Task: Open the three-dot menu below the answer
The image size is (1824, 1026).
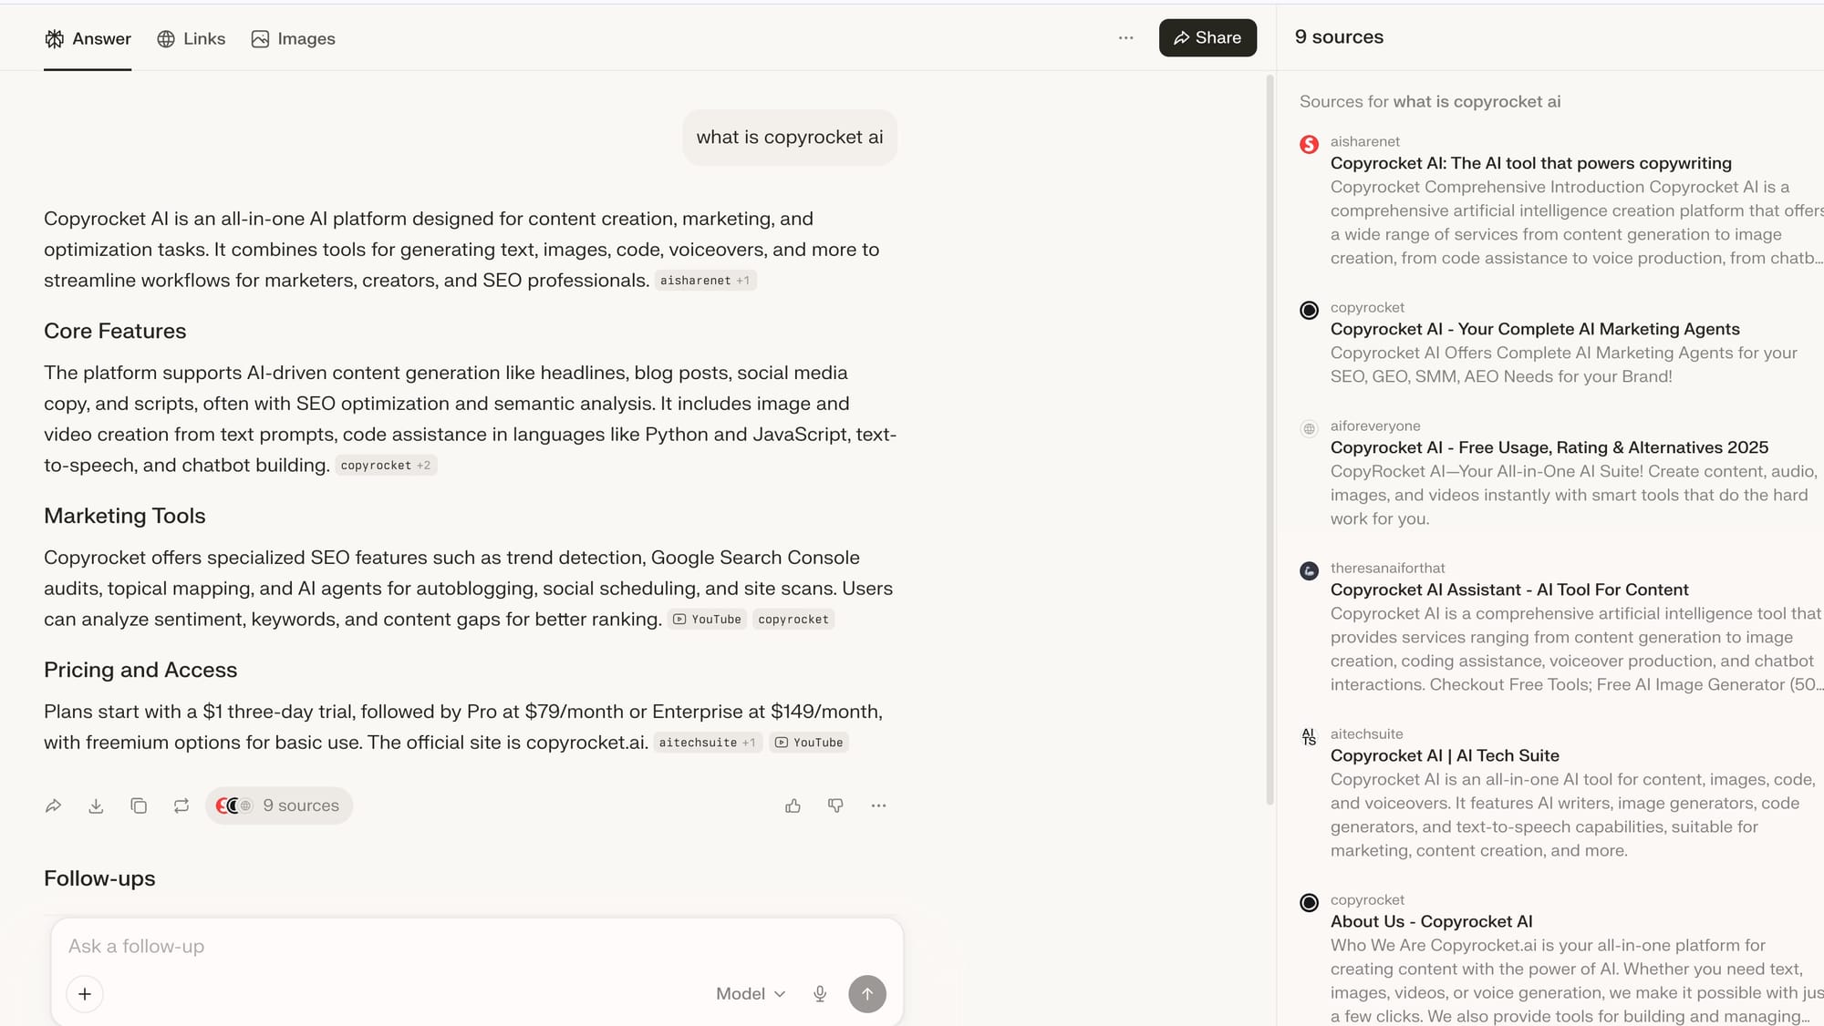Action: click(x=878, y=805)
